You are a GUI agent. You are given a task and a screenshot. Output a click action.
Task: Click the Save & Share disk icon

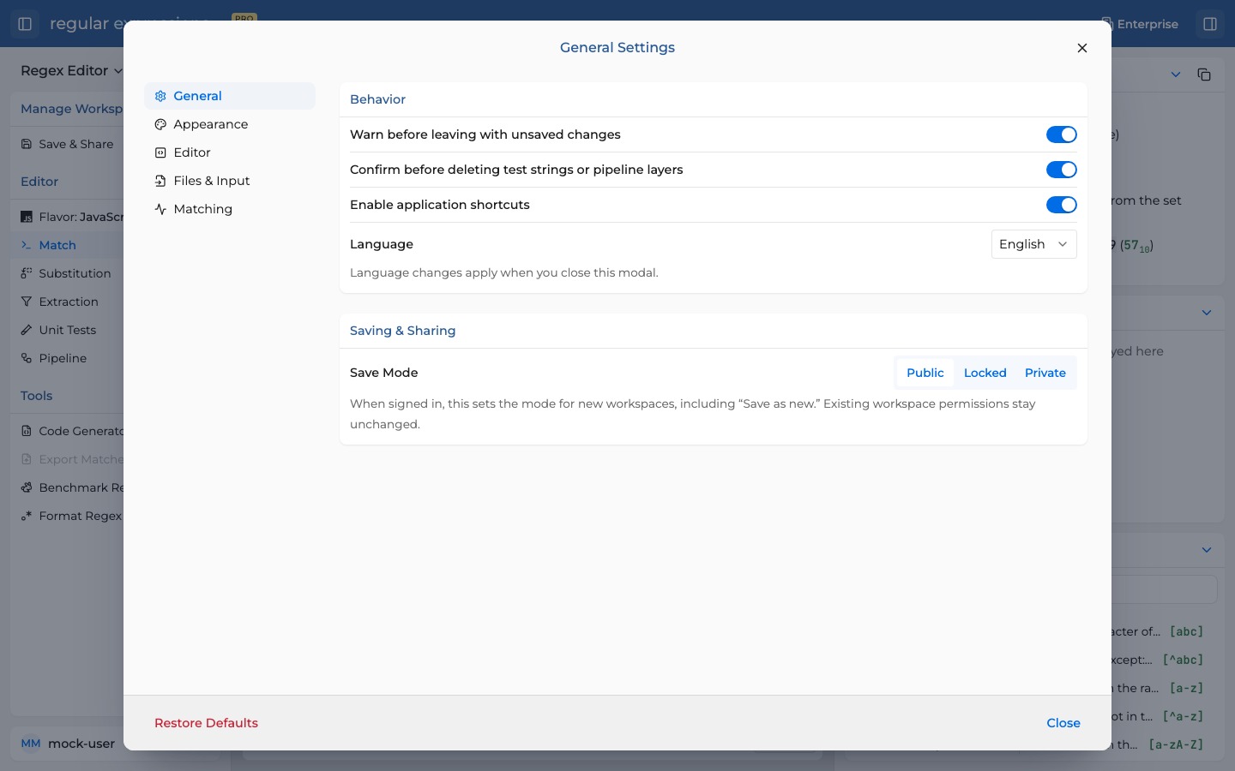(27, 144)
